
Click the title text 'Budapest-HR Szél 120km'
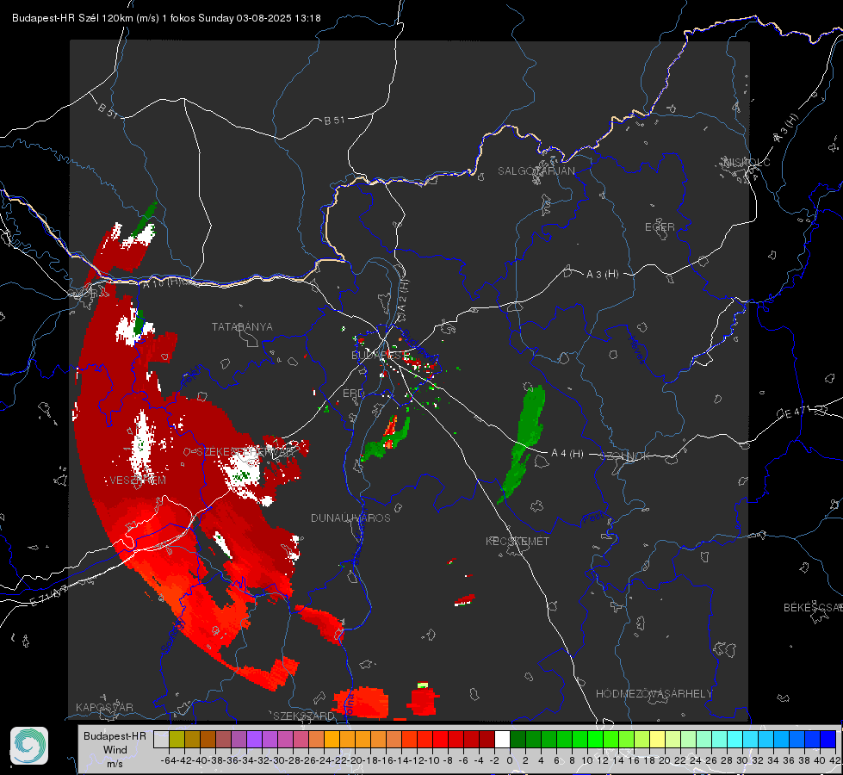coord(72,18)
